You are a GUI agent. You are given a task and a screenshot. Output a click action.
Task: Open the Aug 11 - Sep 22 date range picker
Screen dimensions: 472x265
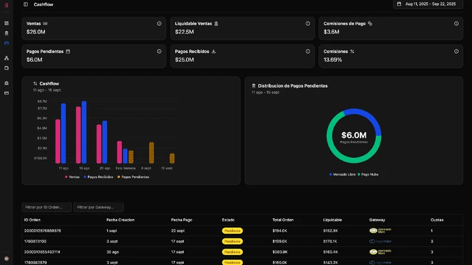click(428, 4)
